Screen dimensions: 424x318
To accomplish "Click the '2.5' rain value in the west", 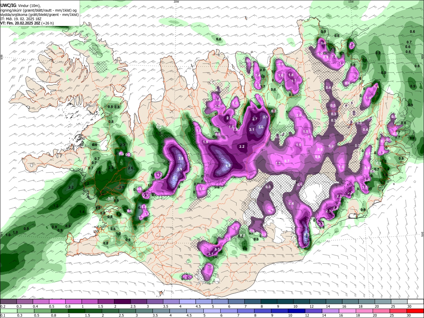I will coord(122,187).
